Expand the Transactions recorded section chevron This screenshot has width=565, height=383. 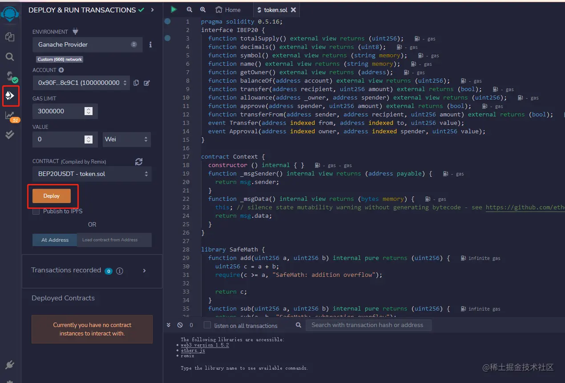(x=144, y=271)
